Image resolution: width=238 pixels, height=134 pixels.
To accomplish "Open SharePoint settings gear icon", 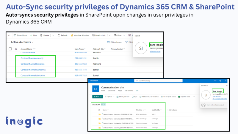I will pos(220,81).
